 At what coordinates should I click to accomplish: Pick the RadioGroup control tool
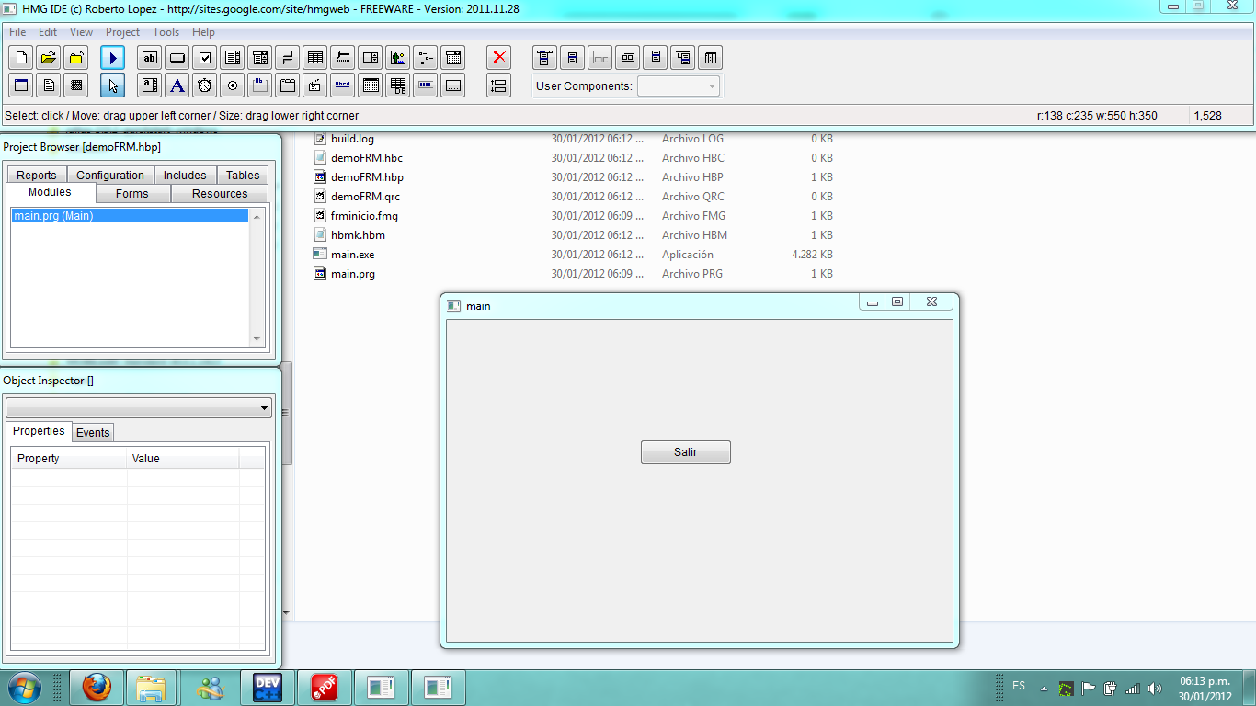pos(233,85)
